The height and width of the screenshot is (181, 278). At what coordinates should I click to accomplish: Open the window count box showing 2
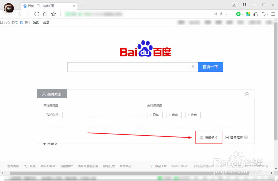234,5
